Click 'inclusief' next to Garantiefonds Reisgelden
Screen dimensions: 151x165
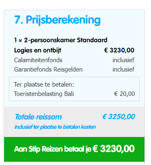click(123, 69)
